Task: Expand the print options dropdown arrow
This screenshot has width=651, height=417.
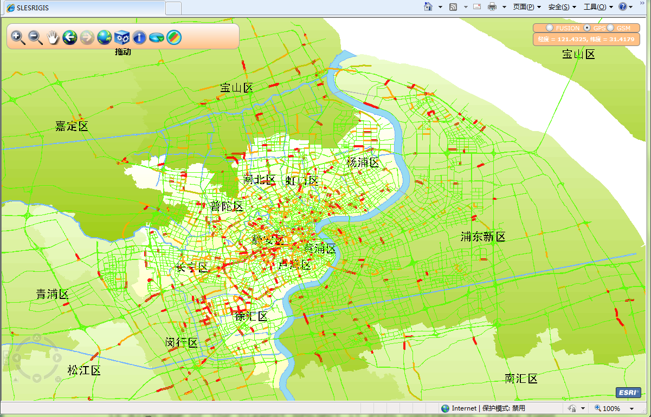Action: (x=504, y=7)
